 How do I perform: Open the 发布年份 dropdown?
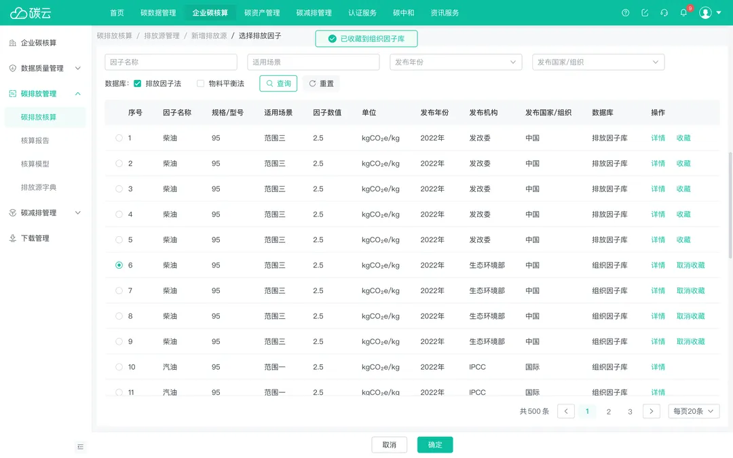tap(456, 62)
